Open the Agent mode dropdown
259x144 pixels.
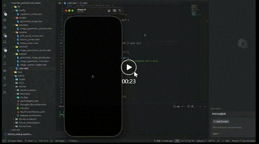(x=217, y=134)
